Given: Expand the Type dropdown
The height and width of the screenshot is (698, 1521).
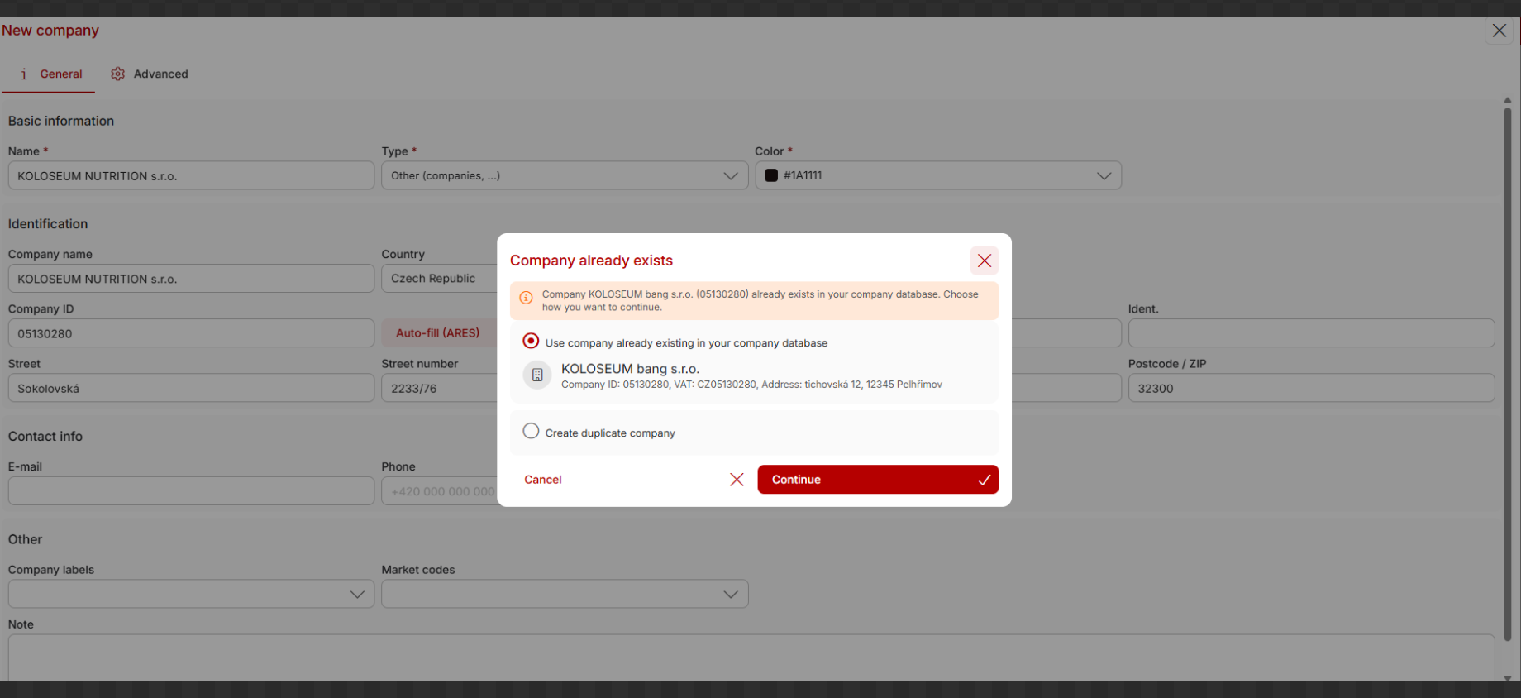Looking at the screenshot, I should (730, 175).
